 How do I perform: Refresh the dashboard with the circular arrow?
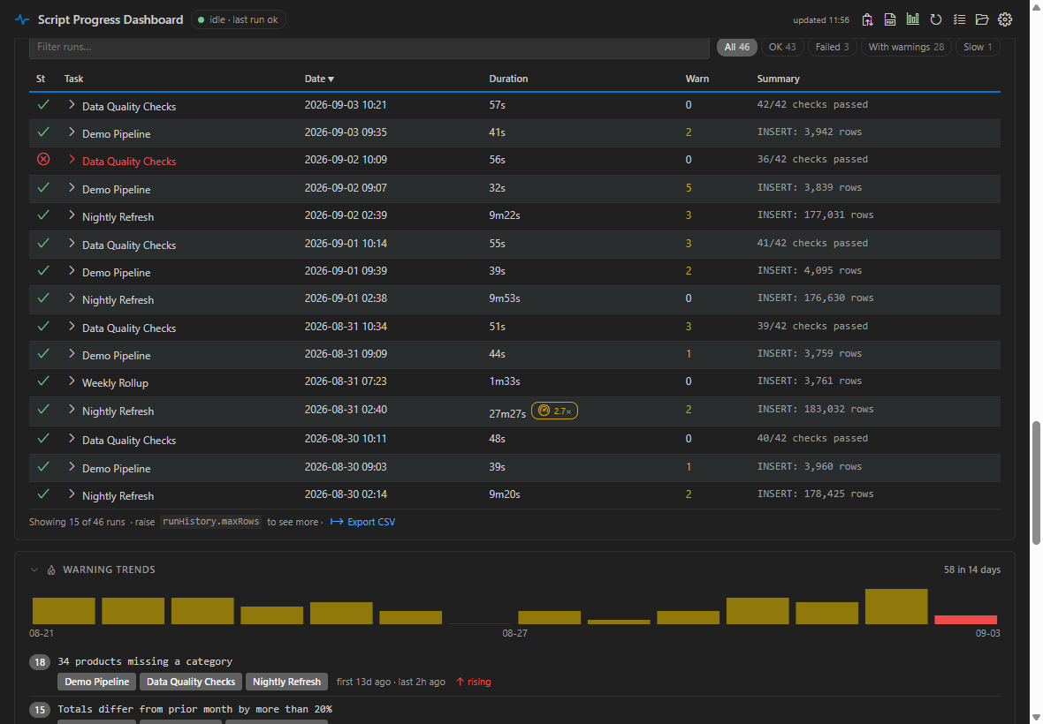point(936,20)
